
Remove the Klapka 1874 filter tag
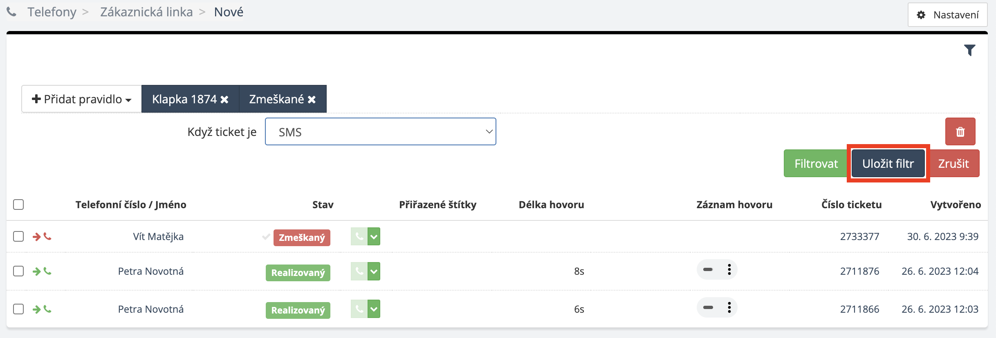[224, 100]
